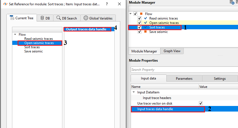Image resolution: width=238 pixels, height=128 pixels.
Task: Click the blue checkmark status icon beside Open seismic traces
Action: 145,23
